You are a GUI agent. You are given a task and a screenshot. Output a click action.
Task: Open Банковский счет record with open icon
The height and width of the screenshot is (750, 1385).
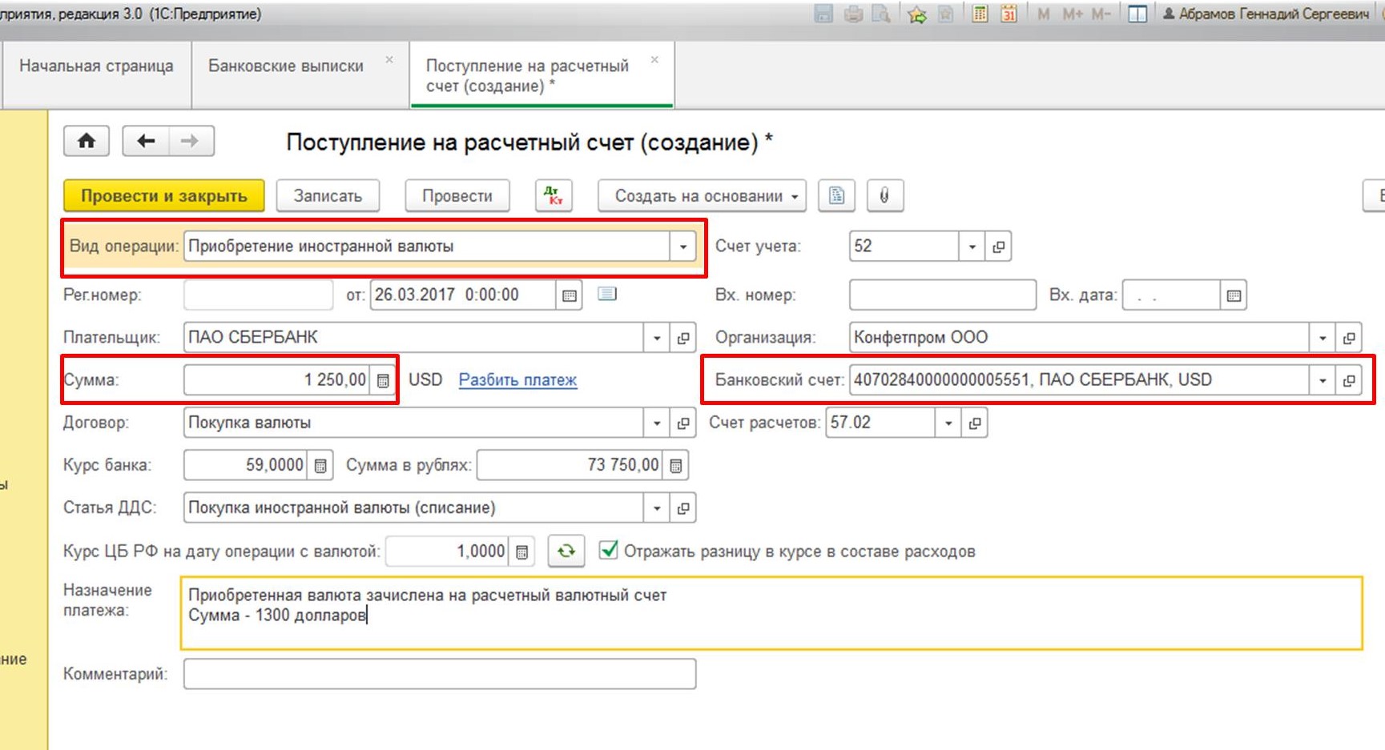click(1349, 380)
